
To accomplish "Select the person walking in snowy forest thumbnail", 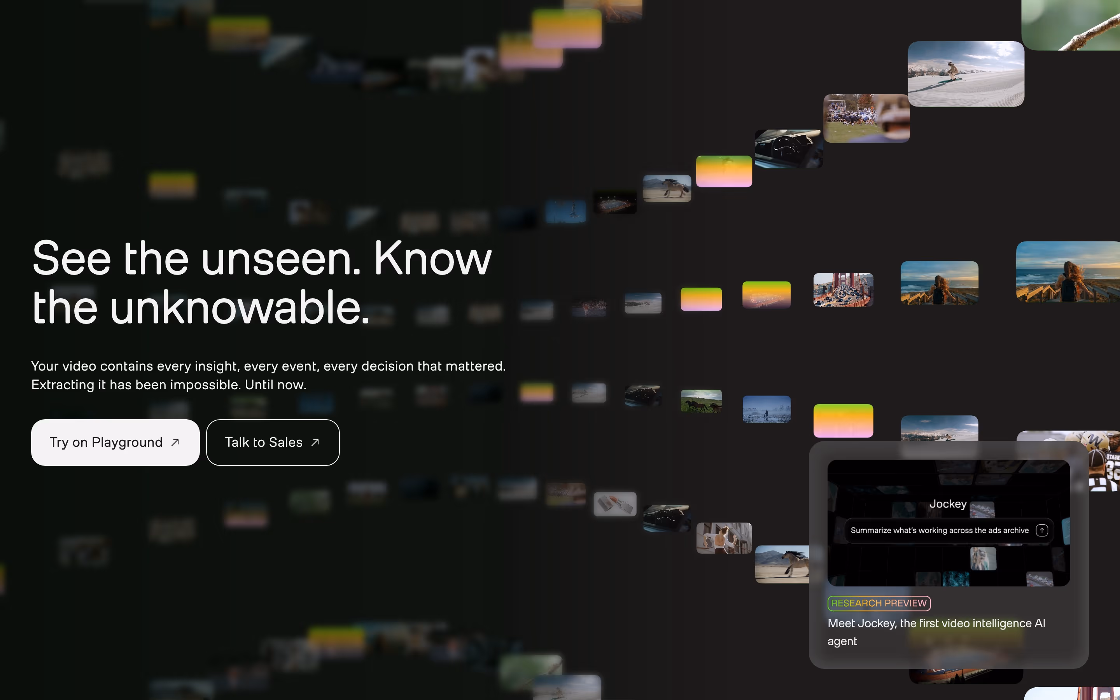I will 766,409.
